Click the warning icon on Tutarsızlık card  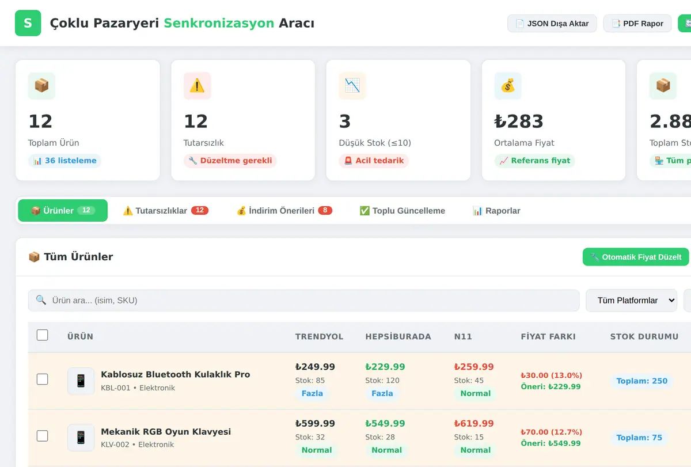197,86
